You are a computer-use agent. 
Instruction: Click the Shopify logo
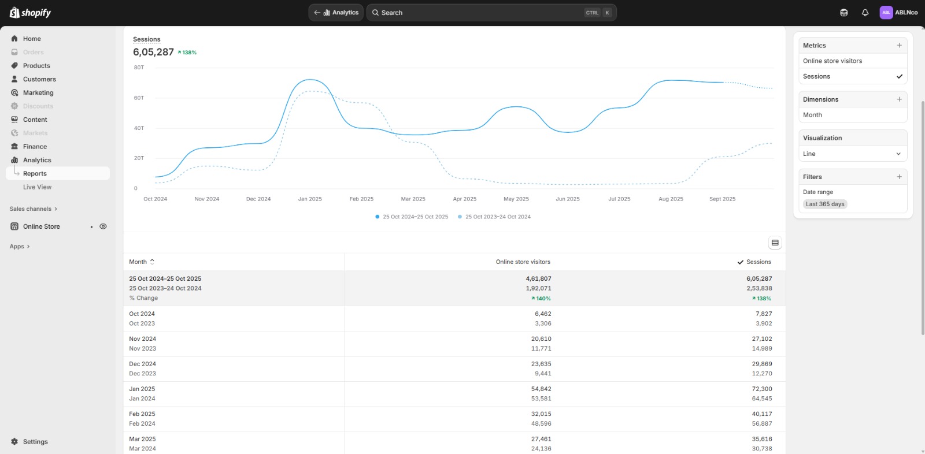[30, 13]
